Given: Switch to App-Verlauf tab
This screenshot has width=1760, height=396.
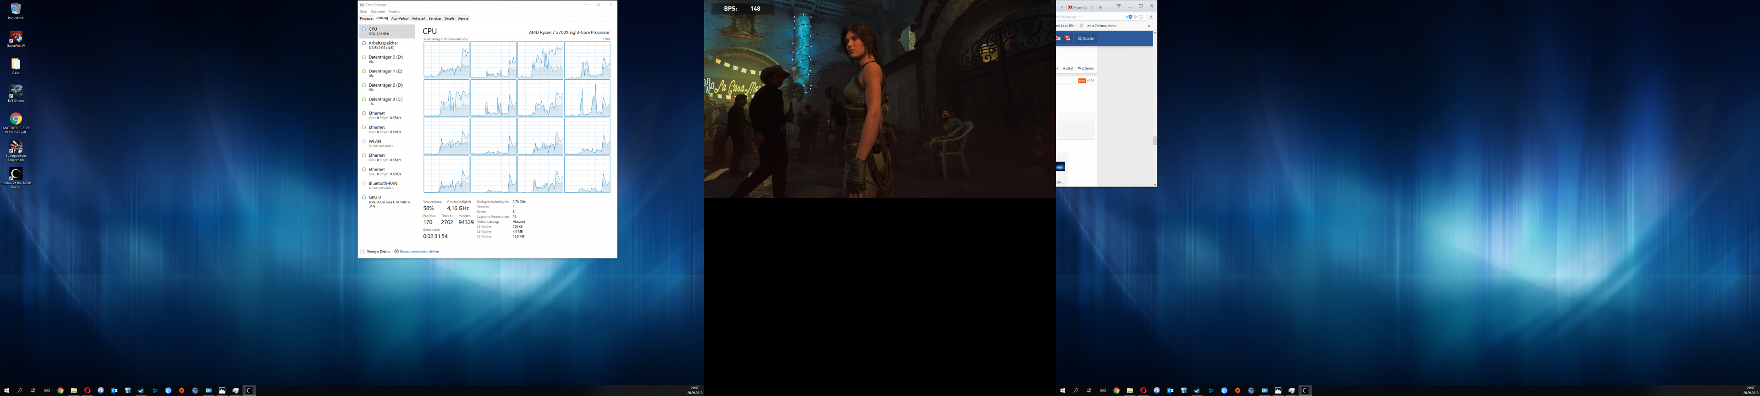Looking at the screenshot, I should pos(400,18).
